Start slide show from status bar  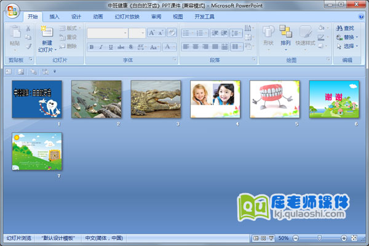point(271,238)
